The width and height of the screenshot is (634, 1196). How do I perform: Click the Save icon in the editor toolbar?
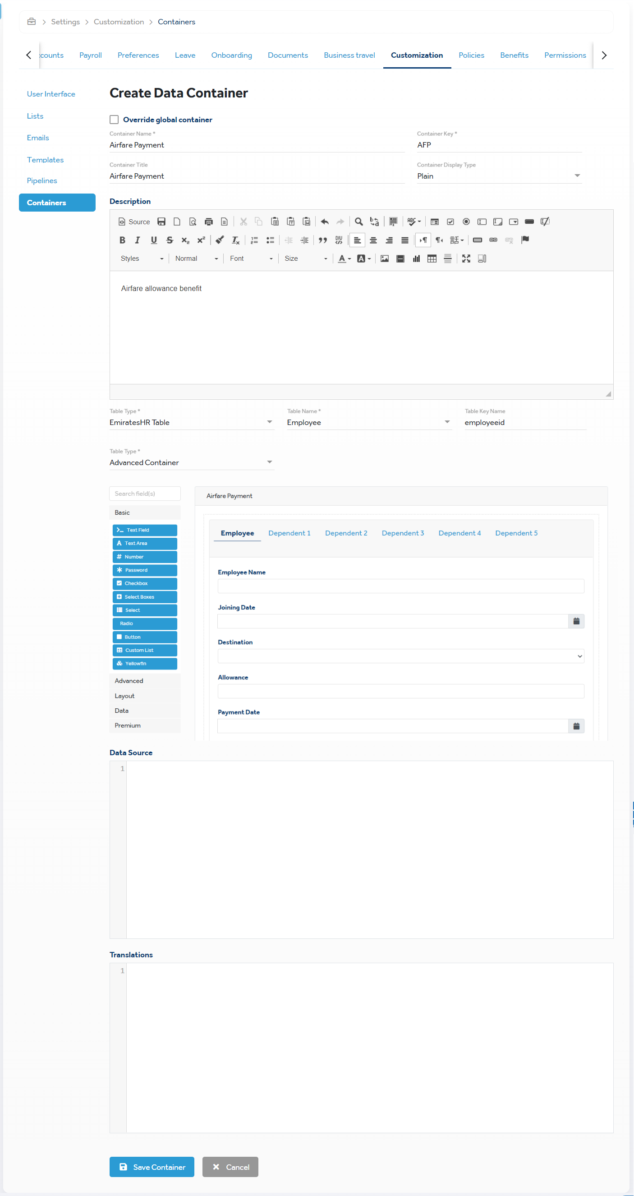(161, 222)
